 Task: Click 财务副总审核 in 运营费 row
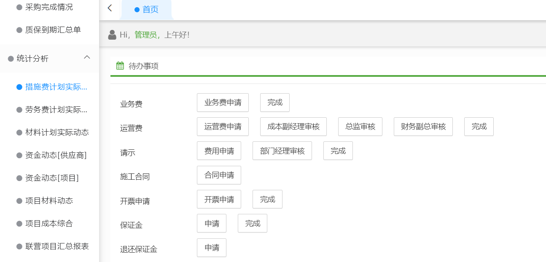pyautogui.click(x=423, y=127)
